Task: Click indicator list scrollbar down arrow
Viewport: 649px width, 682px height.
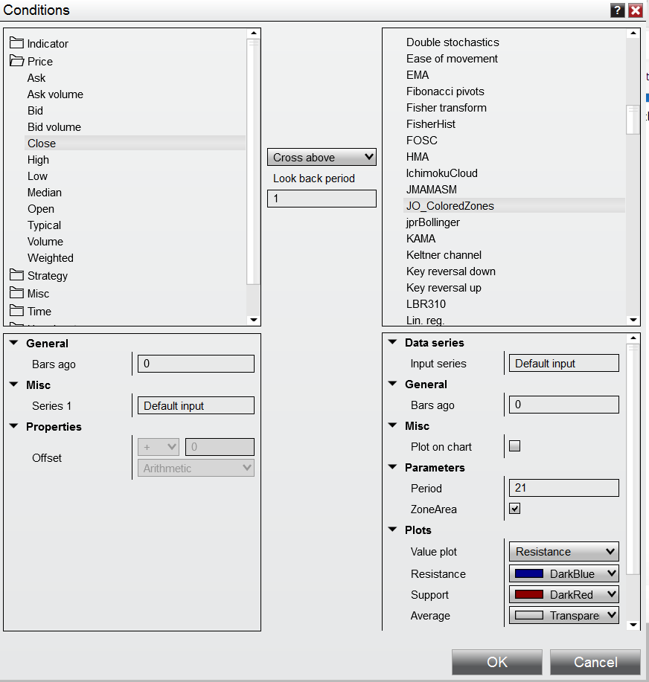Action: (x=633, y=320)
